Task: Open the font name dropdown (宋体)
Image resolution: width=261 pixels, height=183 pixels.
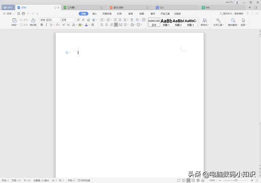Action: pos(50,20)
